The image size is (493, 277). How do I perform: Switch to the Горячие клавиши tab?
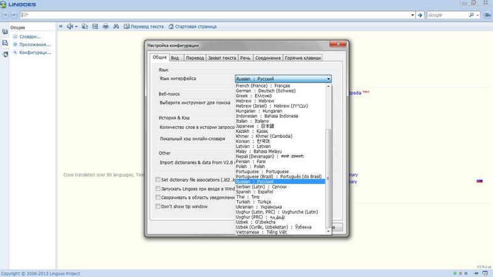click(x=303, y=58)
